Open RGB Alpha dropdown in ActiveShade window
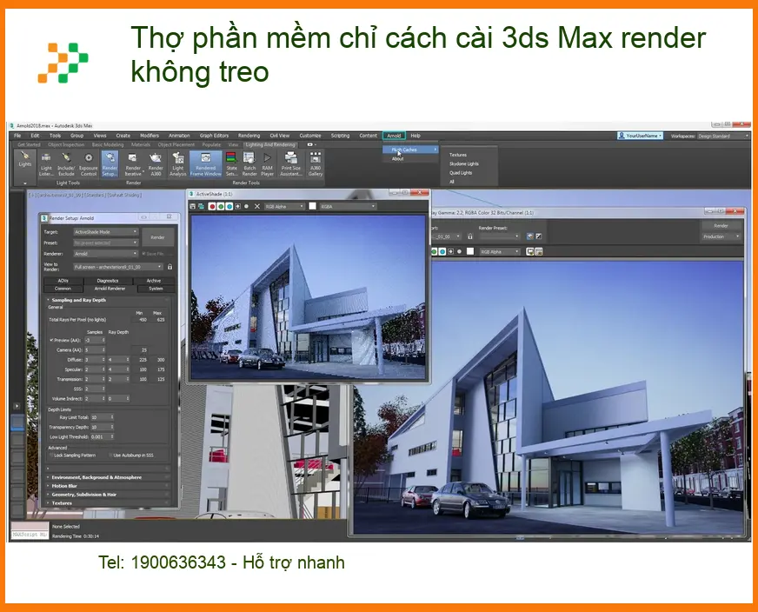The image size is (758, 612). coord(284,206)
